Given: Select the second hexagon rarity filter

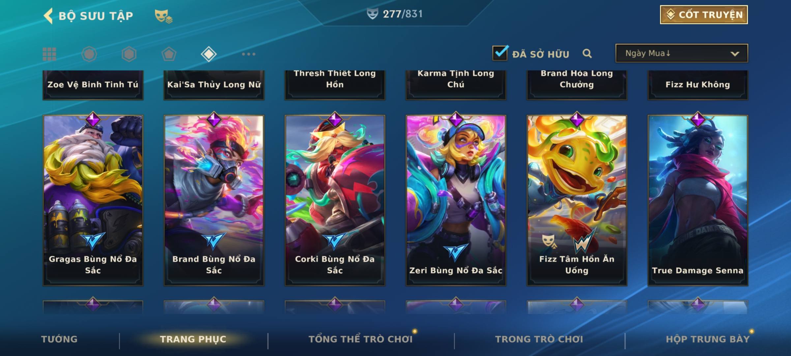Looking at the screenshot, I should click(x=129, y=54).
